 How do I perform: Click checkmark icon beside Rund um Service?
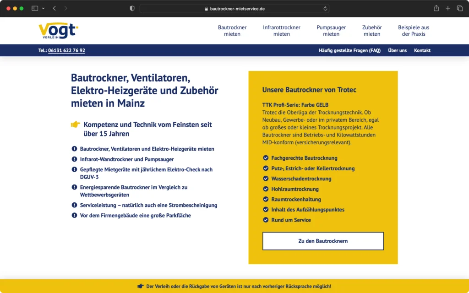266,220
